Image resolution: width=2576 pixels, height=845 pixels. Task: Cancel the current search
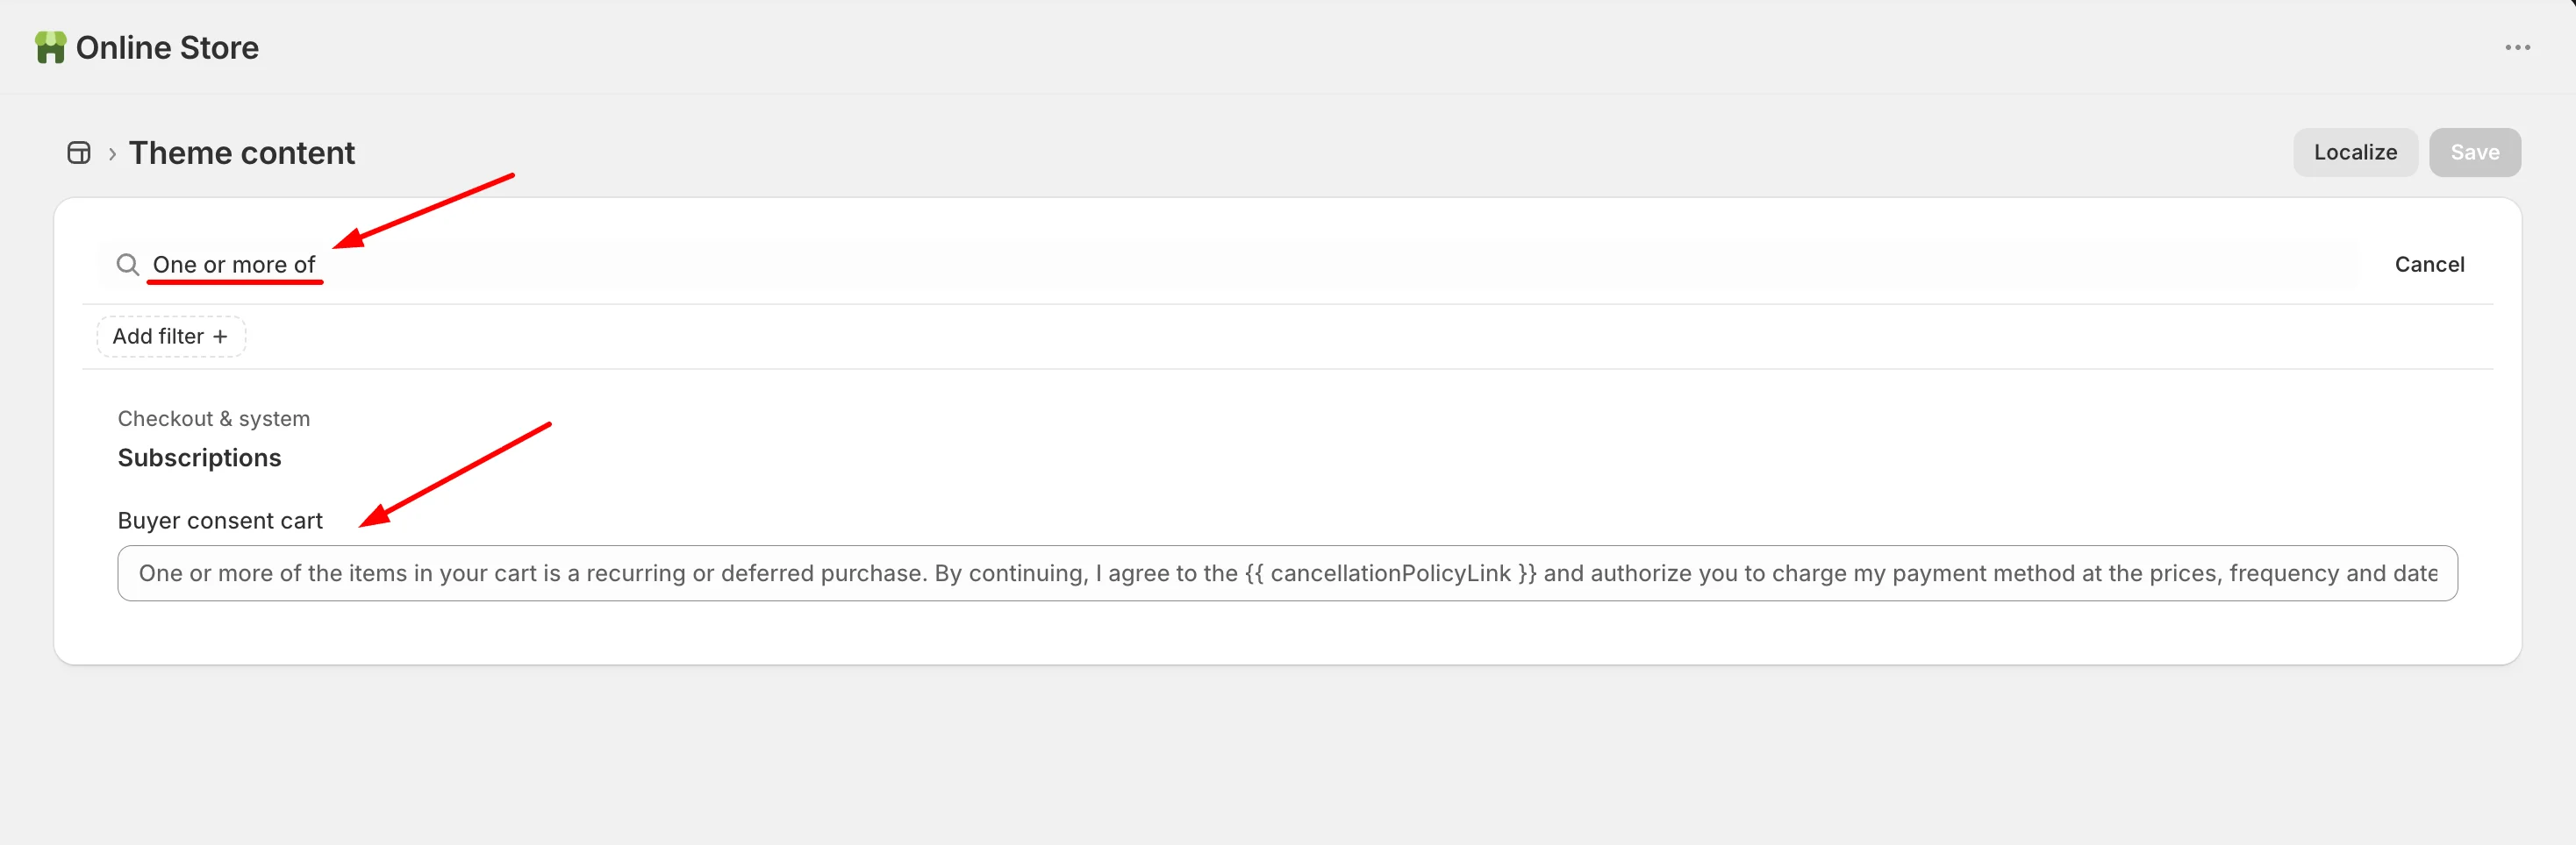pyautogui.click(x=2430, y=264)
